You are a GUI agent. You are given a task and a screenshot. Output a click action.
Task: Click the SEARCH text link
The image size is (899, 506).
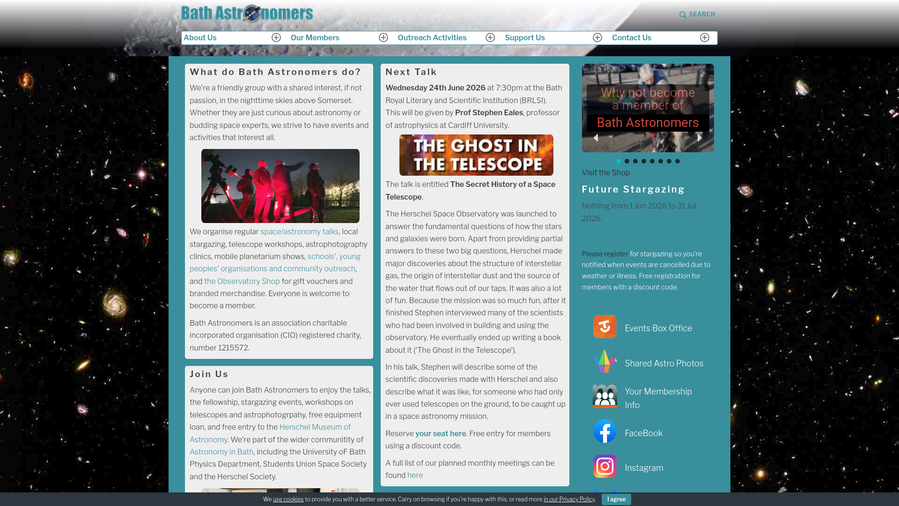click(702, 15)
